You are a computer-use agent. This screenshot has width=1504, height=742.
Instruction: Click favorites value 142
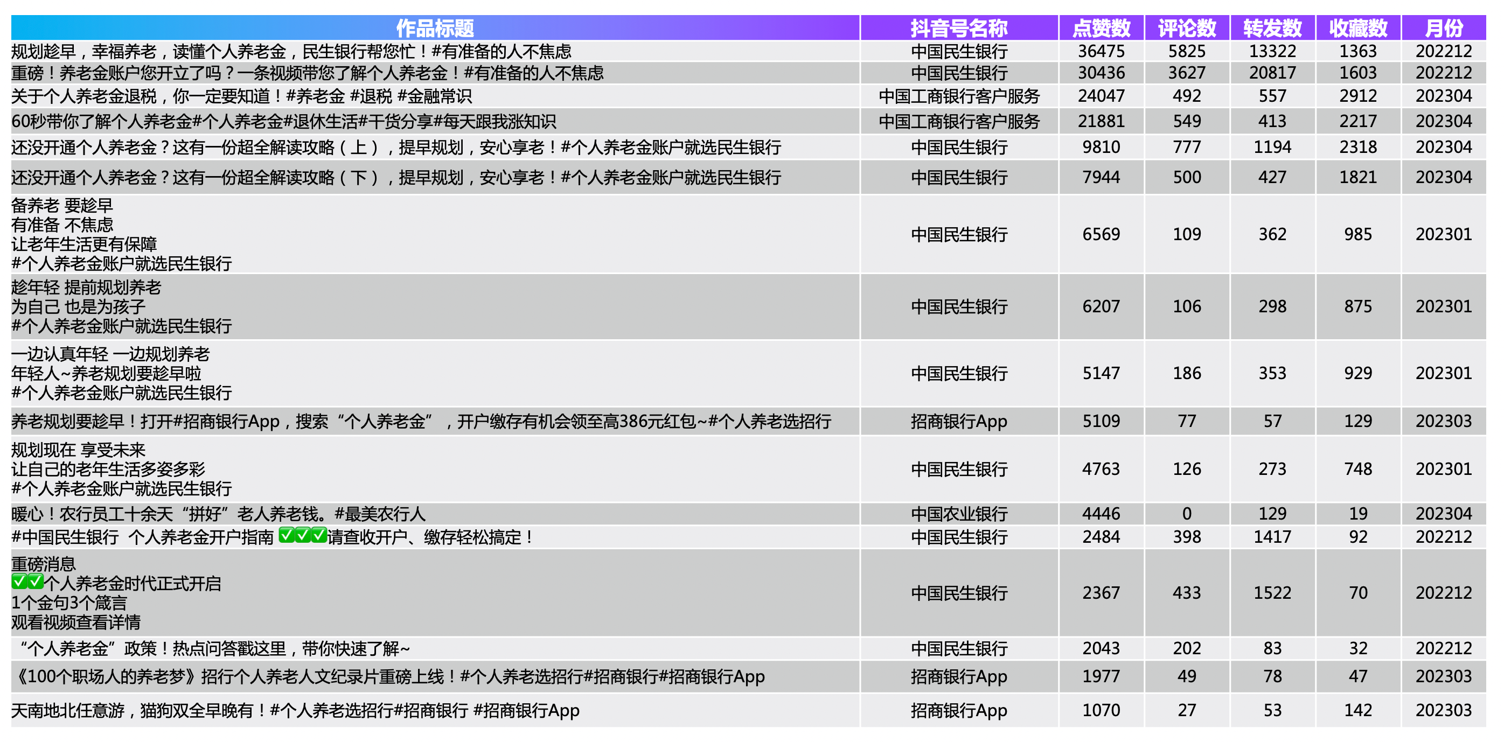[x=1358, y=710]
